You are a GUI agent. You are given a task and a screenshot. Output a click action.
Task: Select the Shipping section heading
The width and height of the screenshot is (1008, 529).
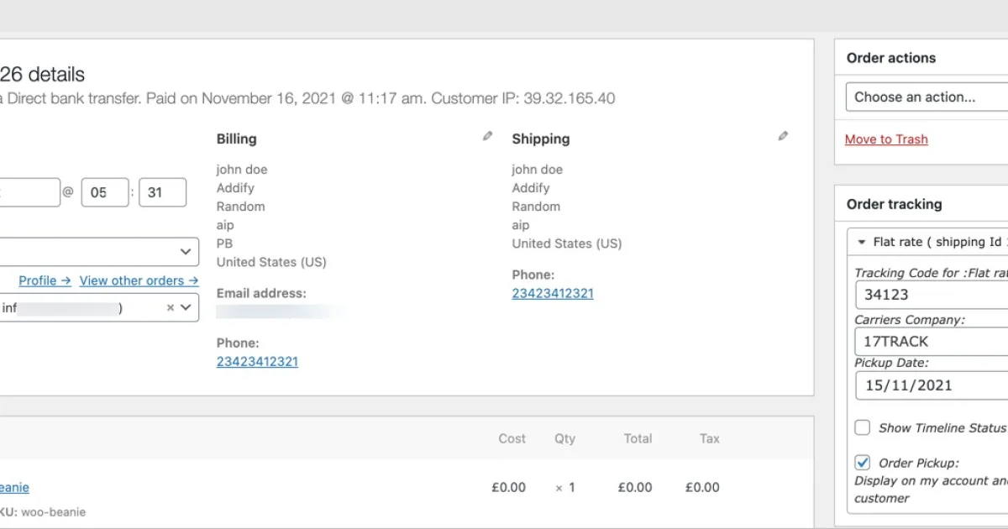click(x=541, y=139)
